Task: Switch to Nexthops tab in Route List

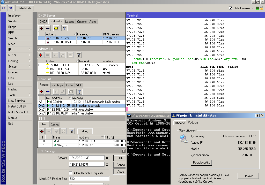Action: point(57,85)
